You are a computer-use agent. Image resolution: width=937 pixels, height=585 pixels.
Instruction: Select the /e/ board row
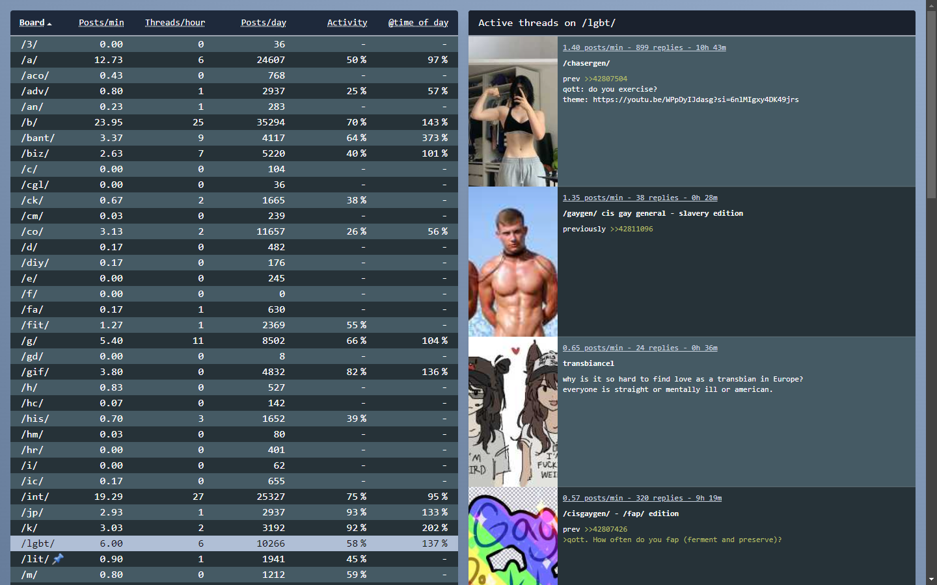(x=234, y=278)
